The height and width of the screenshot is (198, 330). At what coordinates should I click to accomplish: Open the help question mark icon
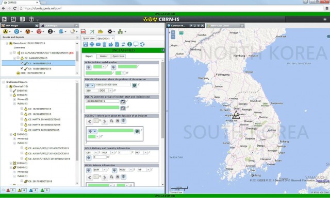pos(31,20)
